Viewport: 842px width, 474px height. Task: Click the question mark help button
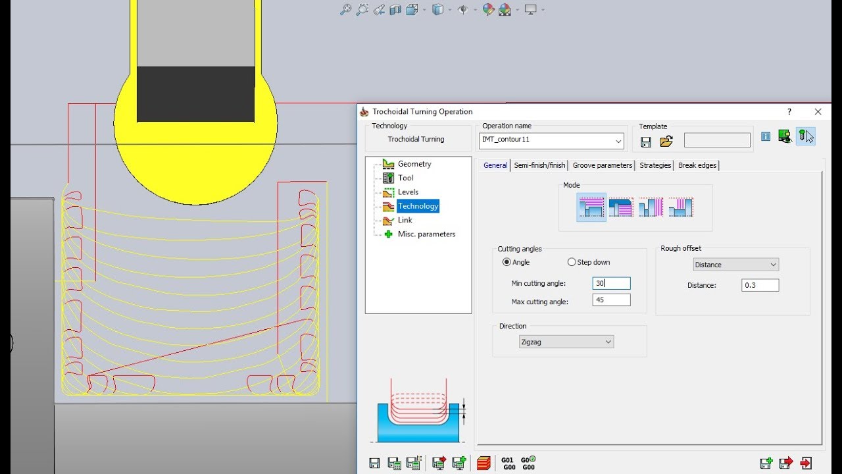(789, 112)
